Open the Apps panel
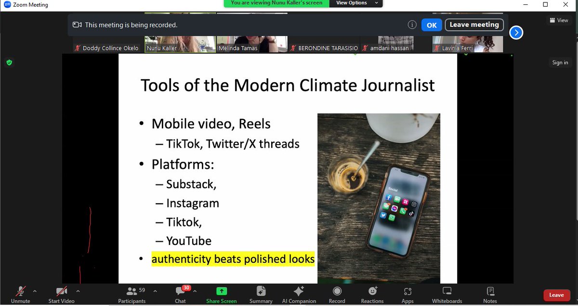This screenshot has width=578, height=306. (x=407, y=294)
